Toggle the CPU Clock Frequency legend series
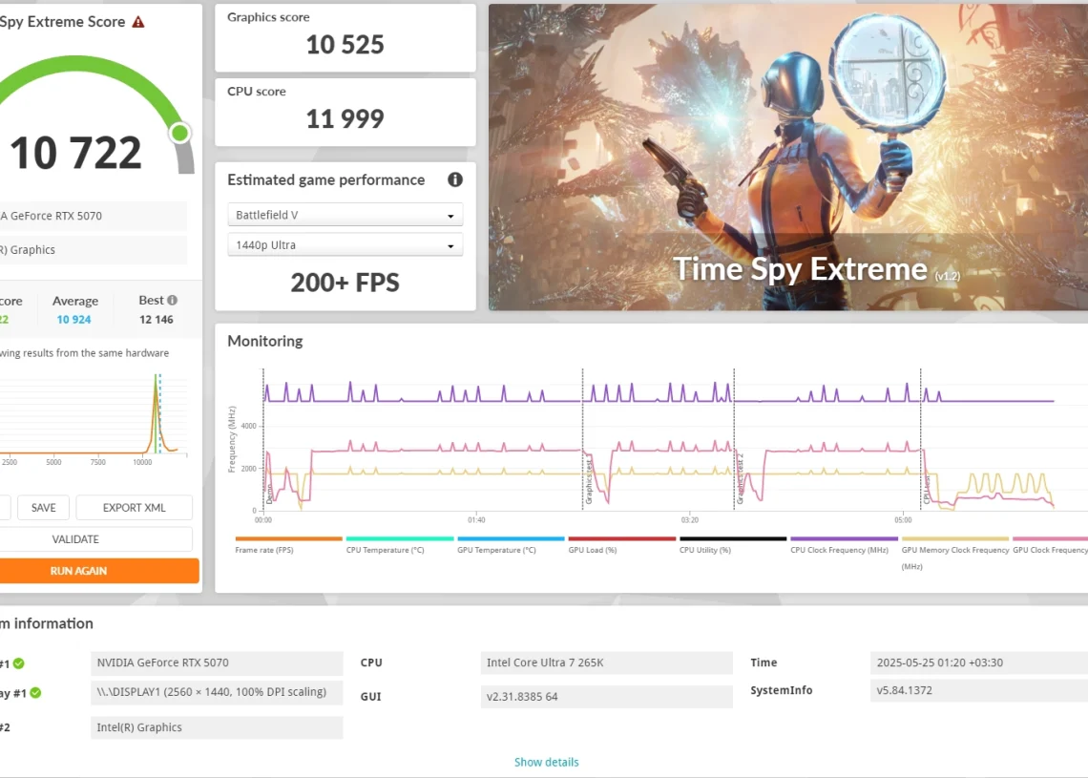 click(844, 545)
